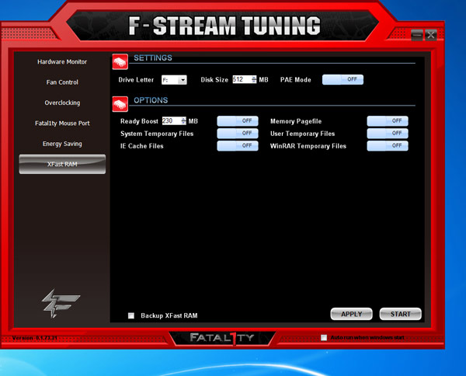Click the Settings memory chip icon
The height and width of the screenshot is (376, 466).
click(120, 62)
